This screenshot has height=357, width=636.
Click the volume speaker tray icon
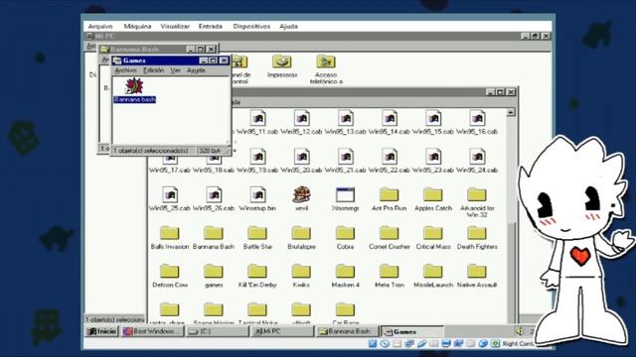tap(519, 331)
